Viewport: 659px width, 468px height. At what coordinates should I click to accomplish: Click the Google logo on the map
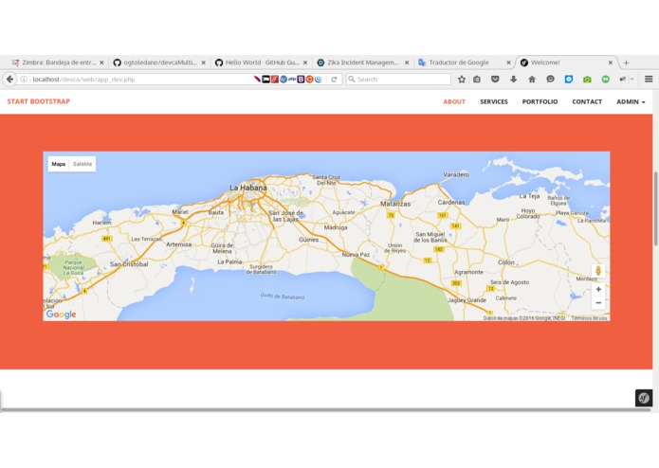[61, 315]
